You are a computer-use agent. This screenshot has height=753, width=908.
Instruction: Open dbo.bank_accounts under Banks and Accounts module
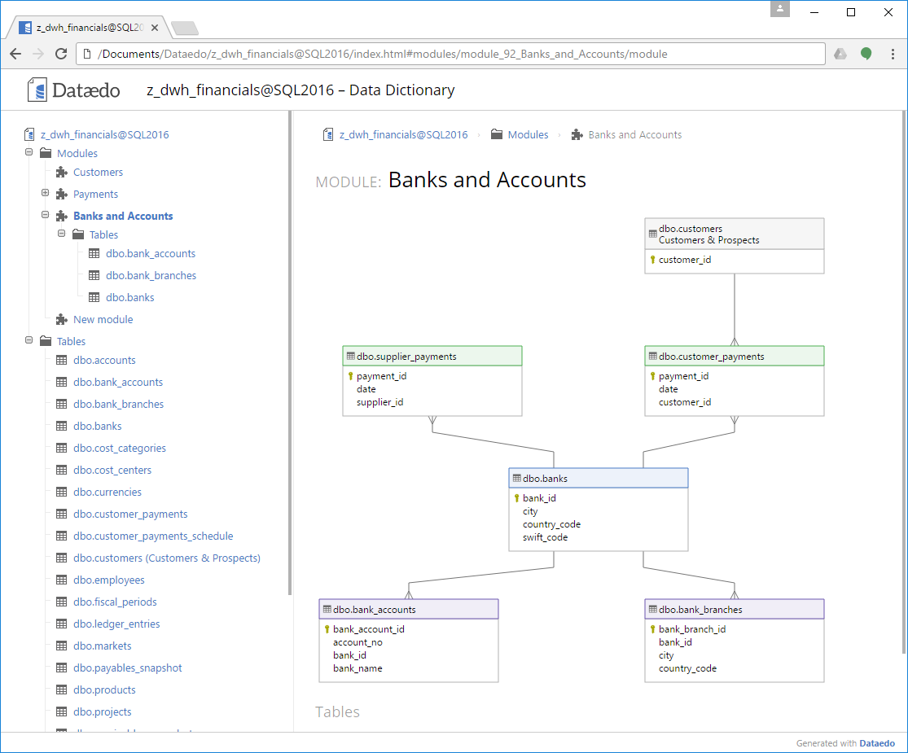(151, 253)
